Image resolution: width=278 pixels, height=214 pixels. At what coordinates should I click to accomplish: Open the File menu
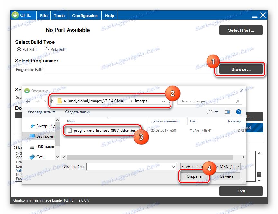pyautogui.click(x=44, y=15)
